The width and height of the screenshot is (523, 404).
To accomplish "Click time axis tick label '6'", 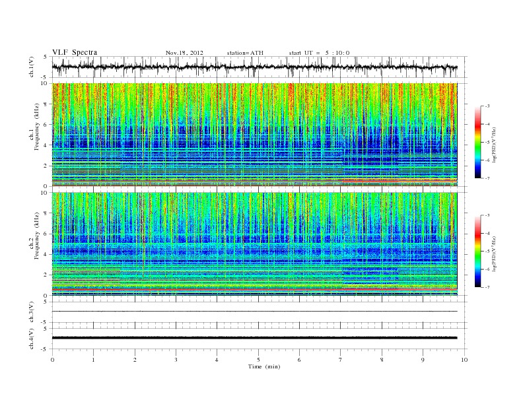I will click(x=299, y=360).
